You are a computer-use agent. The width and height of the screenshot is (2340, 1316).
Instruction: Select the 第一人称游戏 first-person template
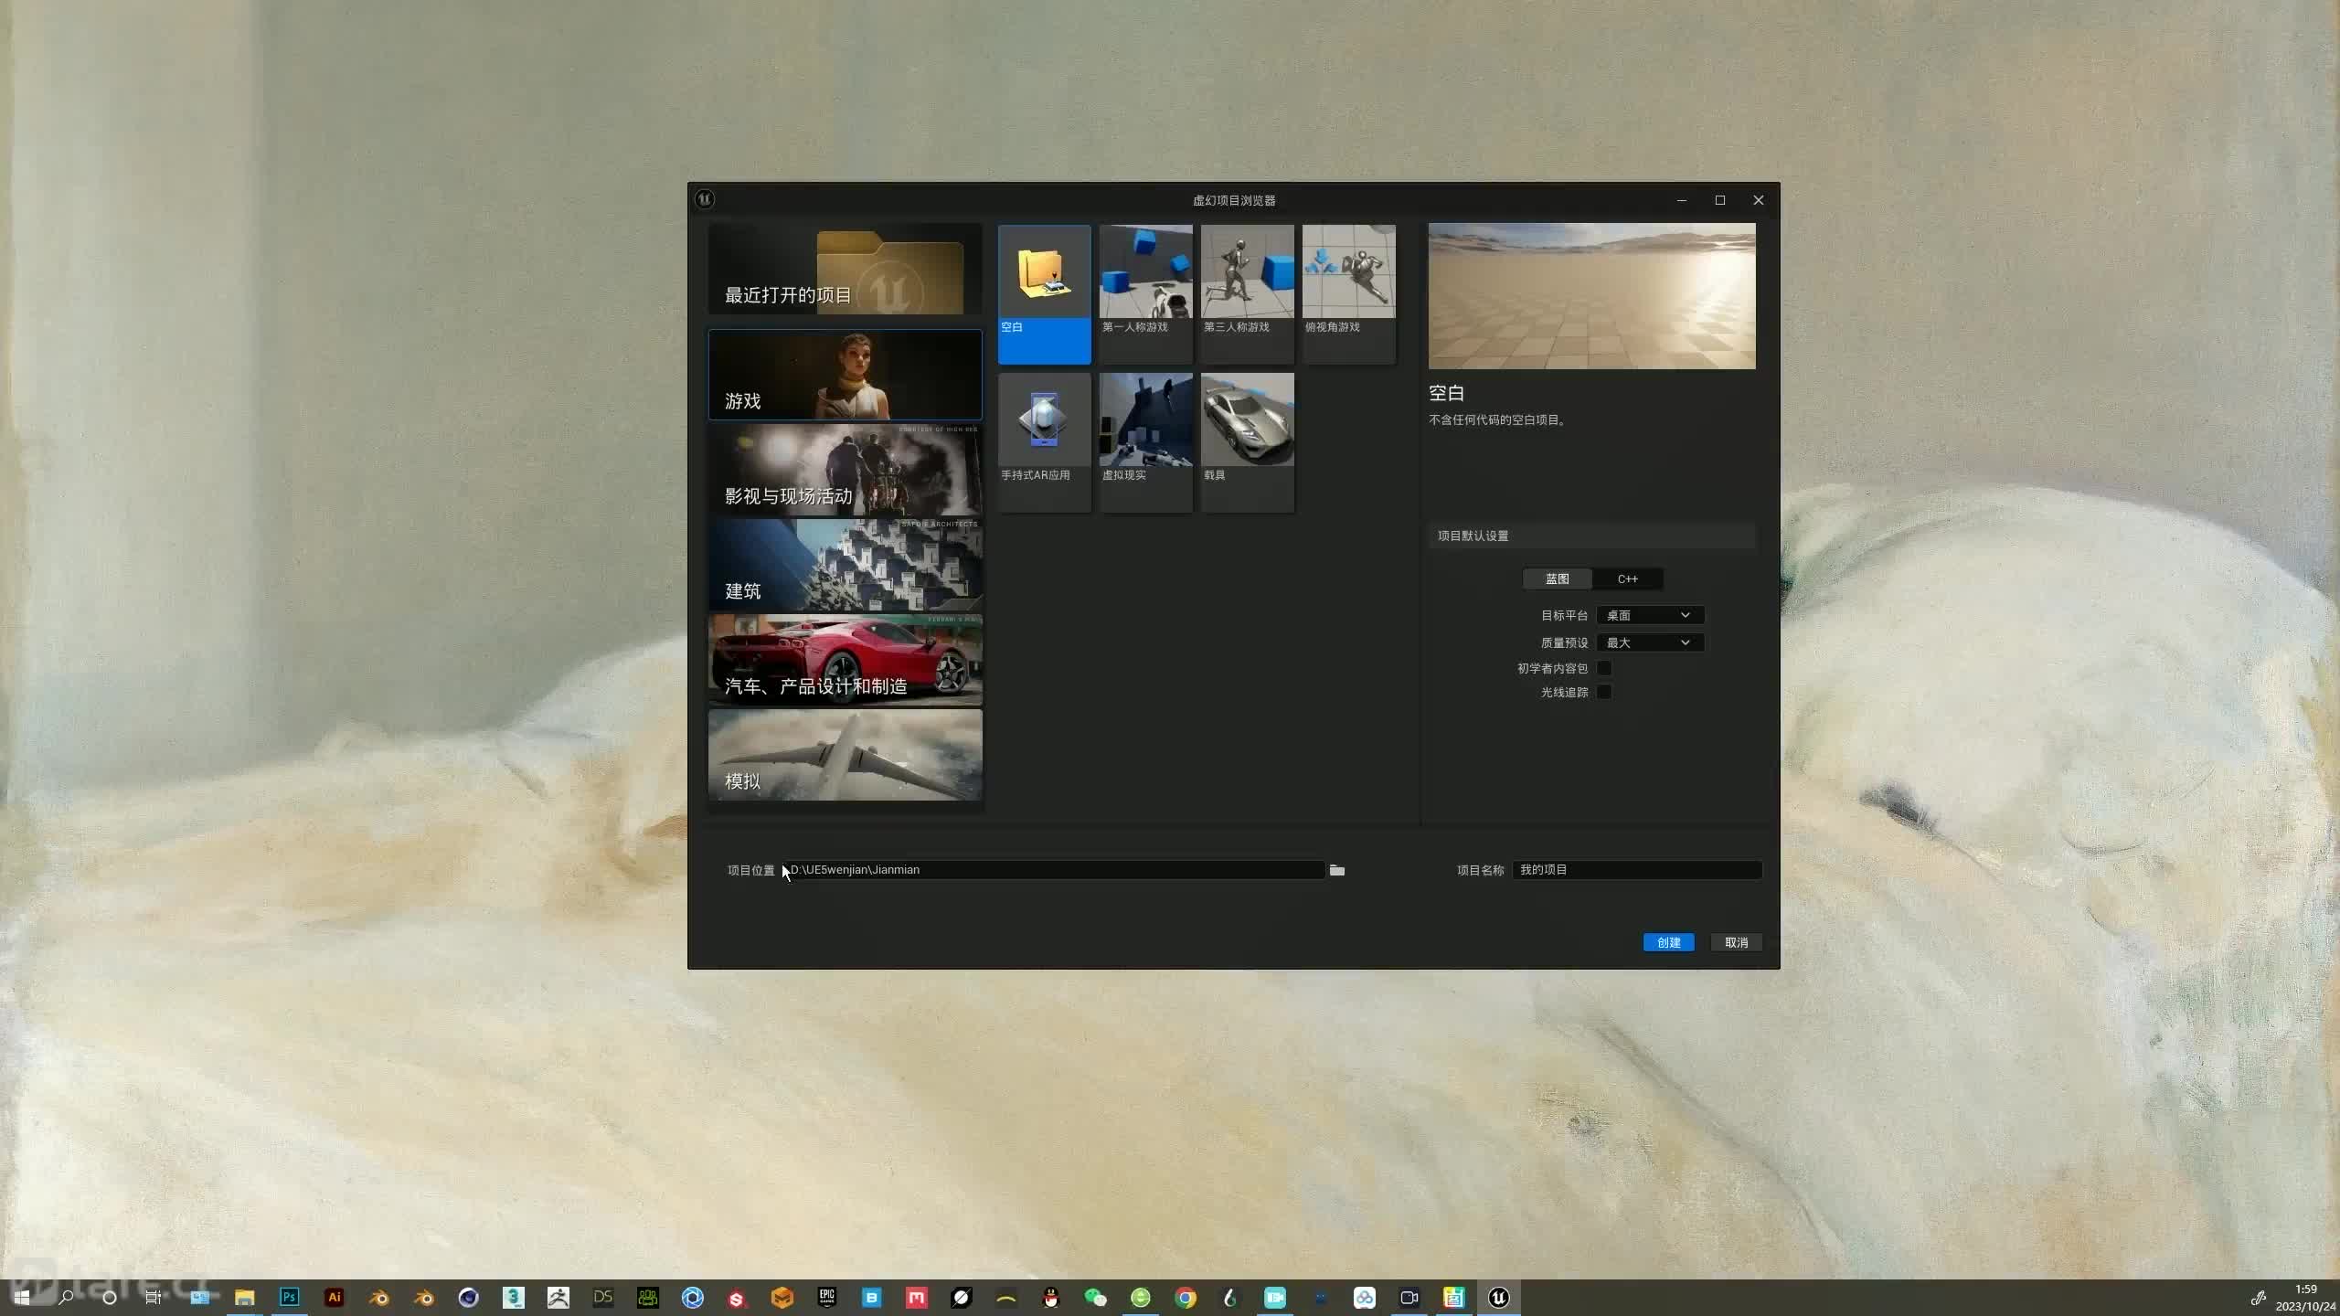tap(1145, 293)
